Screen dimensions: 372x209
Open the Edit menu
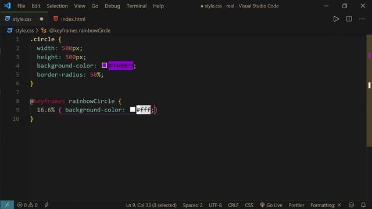(x=36, y=6)
